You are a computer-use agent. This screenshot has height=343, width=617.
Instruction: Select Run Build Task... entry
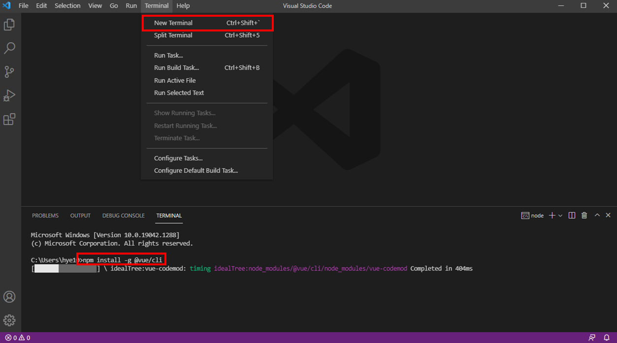[x=207, y=68]
